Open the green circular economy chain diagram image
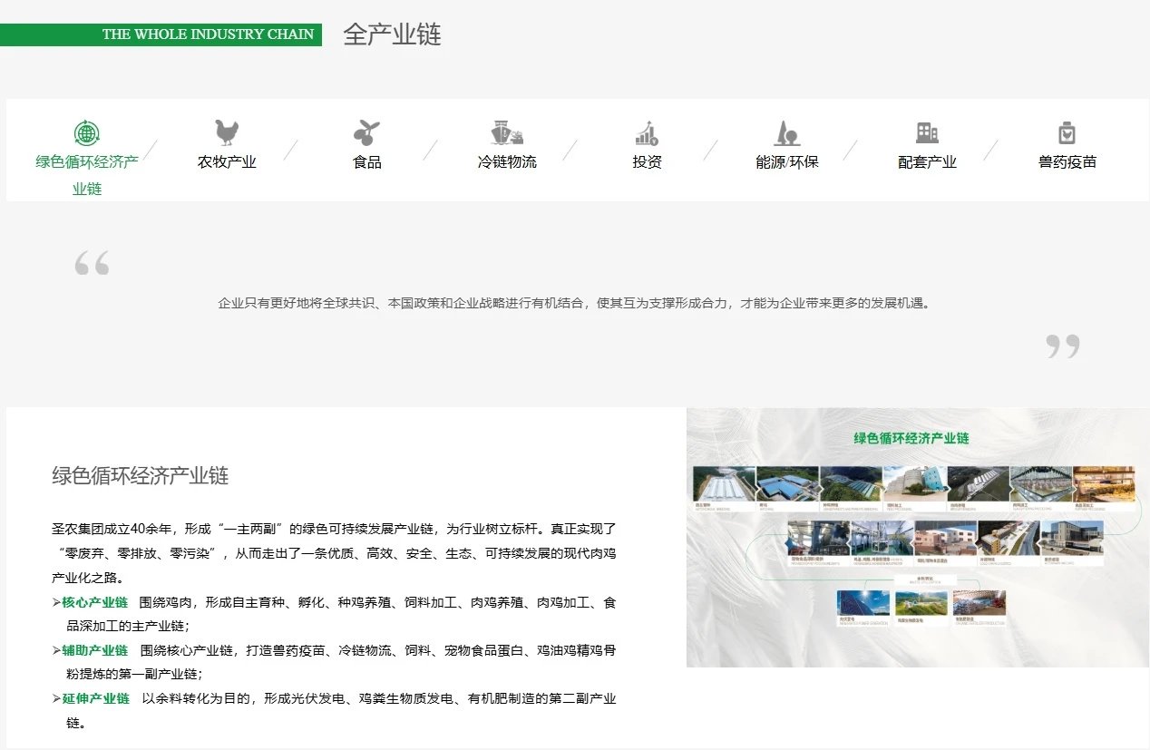The height and width of the screenshot is (750, 1150). tap(918, 537)
